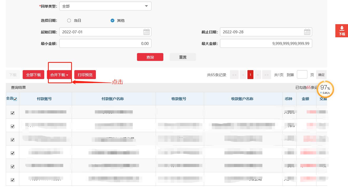Viewport: 348px width, 187px height.
Task: Open the 回单类型 receipt type dropdown
Action: click(x=105, y=6)
